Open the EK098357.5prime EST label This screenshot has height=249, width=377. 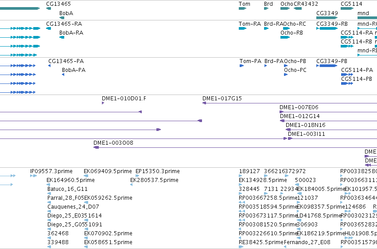pos(321,207)
